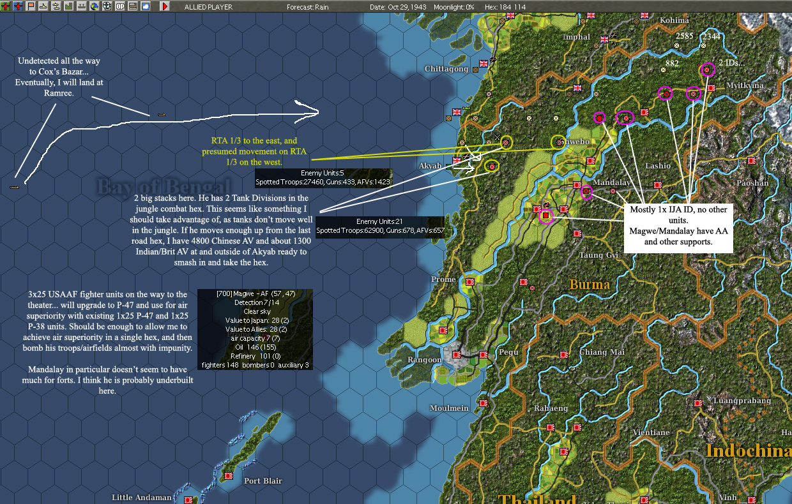Select the Japanese flag base at Moulmein

[x=484, y=403]
